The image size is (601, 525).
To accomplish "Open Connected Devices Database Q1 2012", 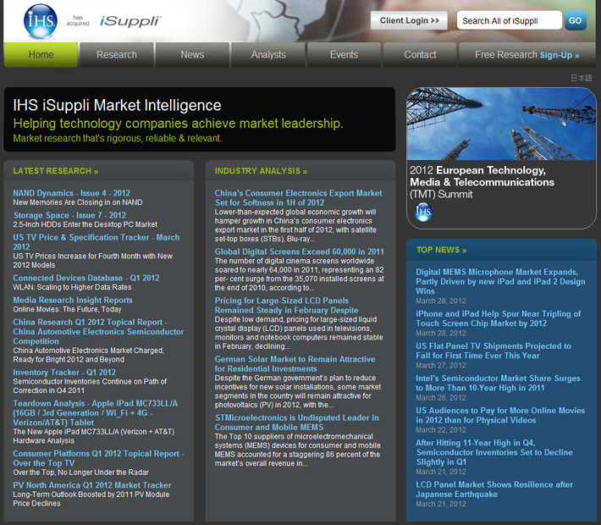I will (x=86, y=278).
